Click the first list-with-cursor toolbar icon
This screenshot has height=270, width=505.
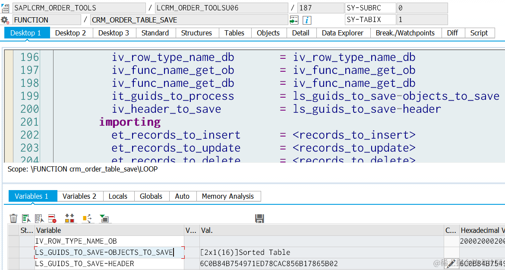(x=26, y=219)
